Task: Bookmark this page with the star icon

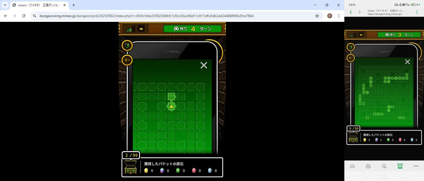Action: (317, 16)
